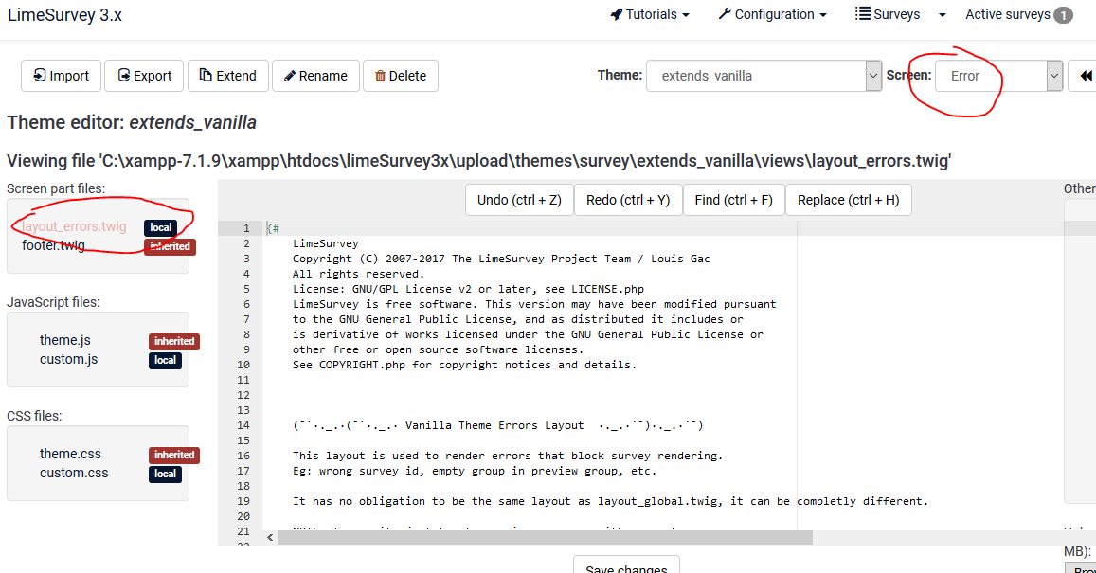Click line number 1 in editor gutter
The image size is (1096, 573).
[x=246, y=228]
